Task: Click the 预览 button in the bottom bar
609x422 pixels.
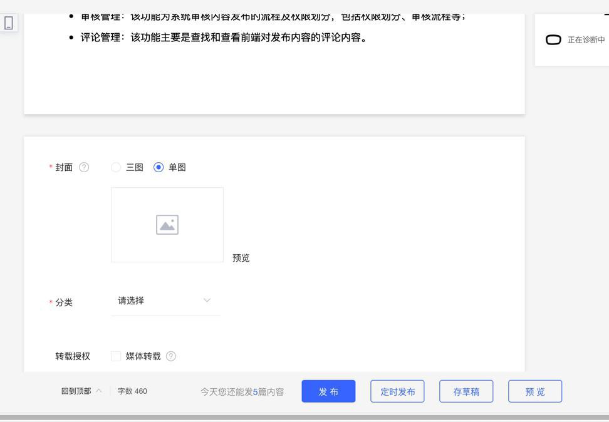Action: pyautogui.click(x=535, y=391)
